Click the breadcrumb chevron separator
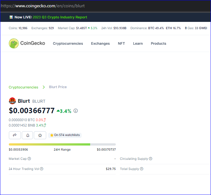 click(x=44, y=87)
